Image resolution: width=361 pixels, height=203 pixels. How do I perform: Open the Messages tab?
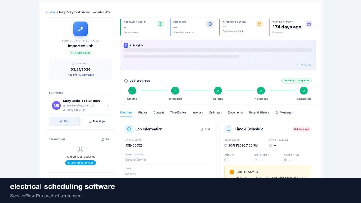click(x=284, y=112)
